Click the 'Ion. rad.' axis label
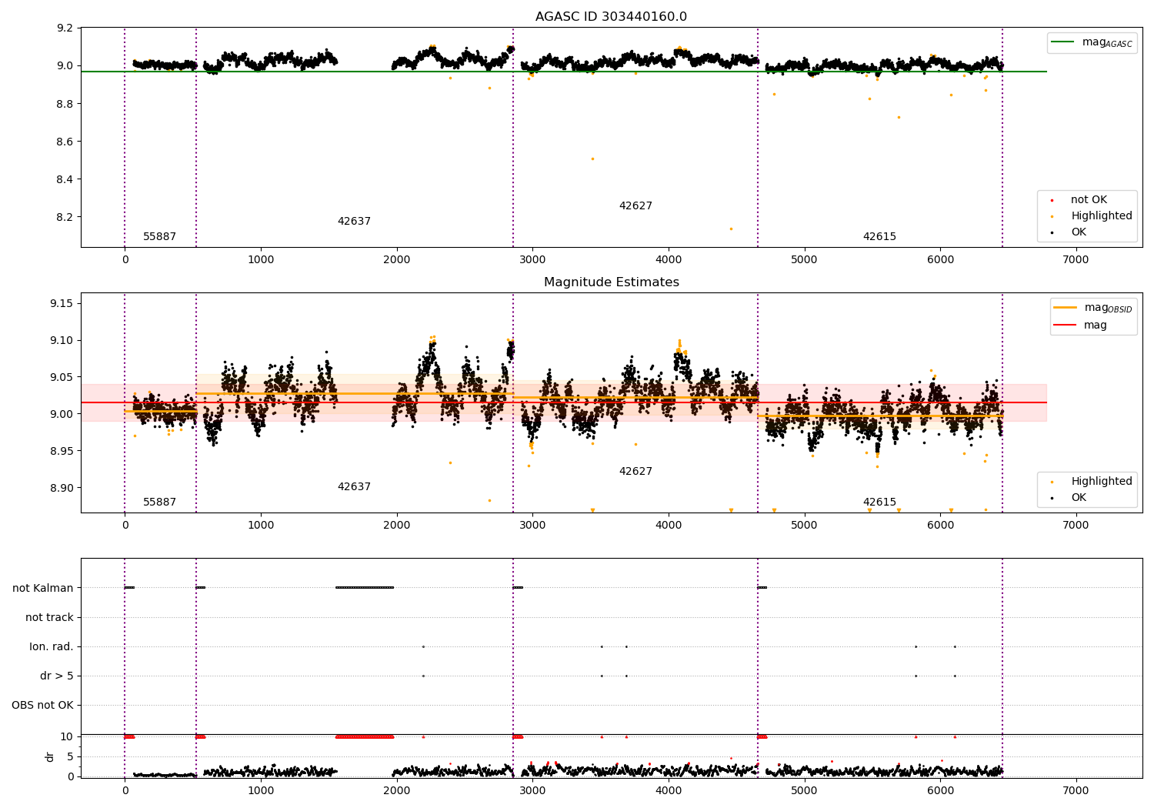The height and width of the screenshot is (808, 1154). 52,647
